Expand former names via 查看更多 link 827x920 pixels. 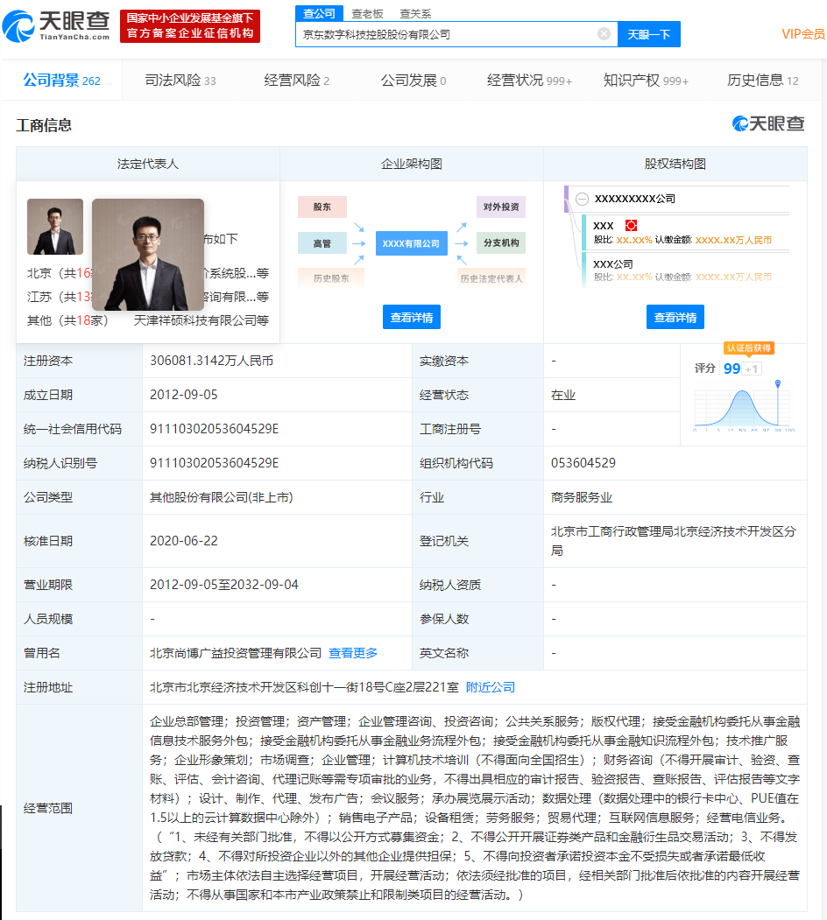pos(353,653)
